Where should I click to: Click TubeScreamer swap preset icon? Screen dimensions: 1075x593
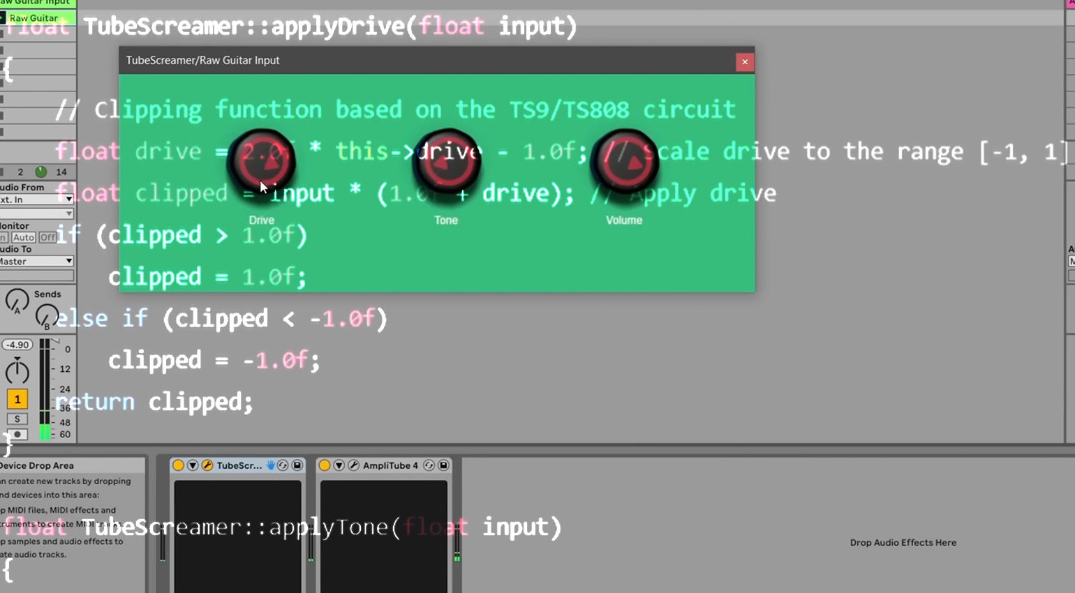coord(283,465)
